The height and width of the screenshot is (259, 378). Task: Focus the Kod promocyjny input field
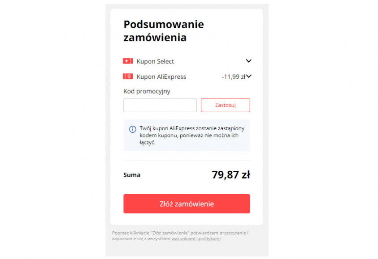coord(160,105)
